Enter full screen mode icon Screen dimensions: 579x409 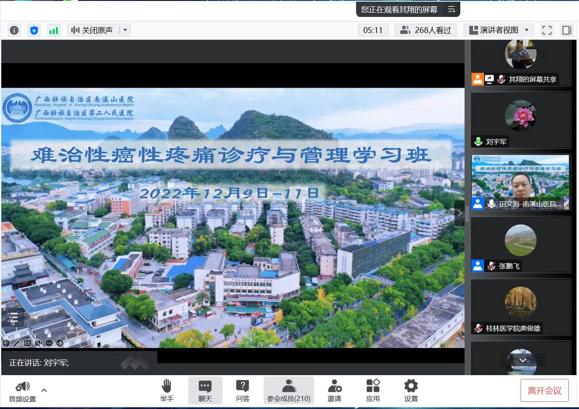[547, 30]
